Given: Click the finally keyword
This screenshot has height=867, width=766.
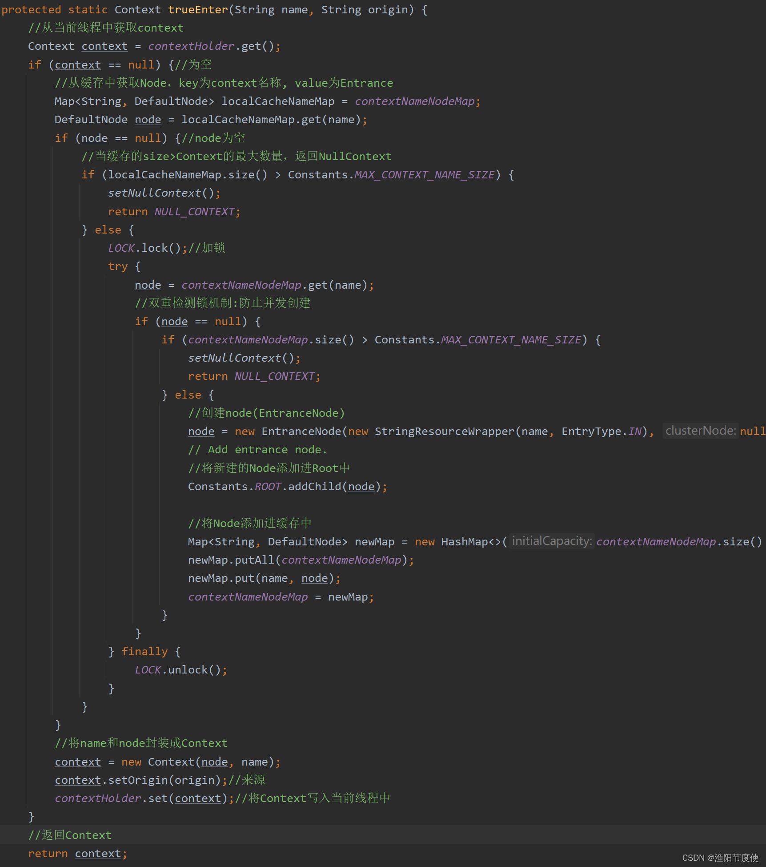Looking at the screenshot, I should pyautogui.click(x=144, y=652).
